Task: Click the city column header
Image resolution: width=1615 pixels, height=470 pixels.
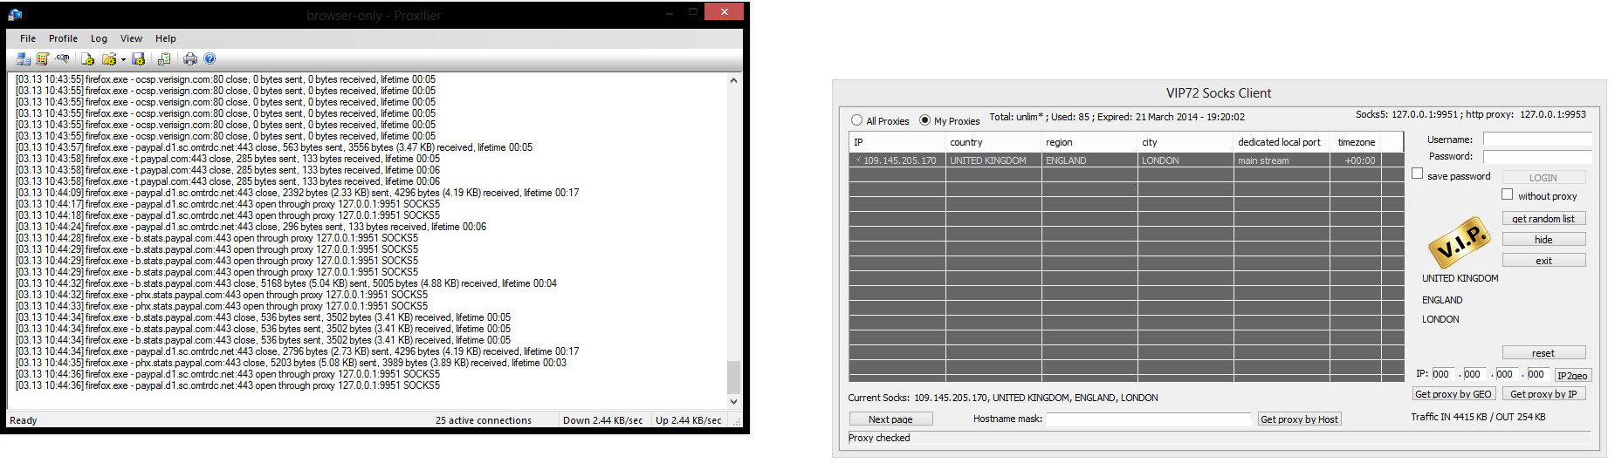Action: [1185, 142]
